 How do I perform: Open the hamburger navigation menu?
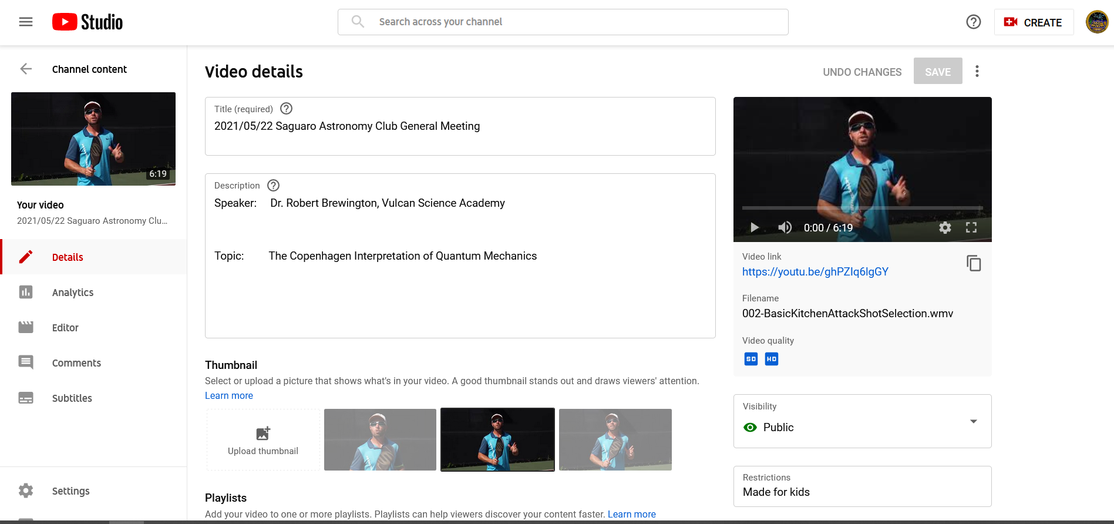tap(26, 22)
